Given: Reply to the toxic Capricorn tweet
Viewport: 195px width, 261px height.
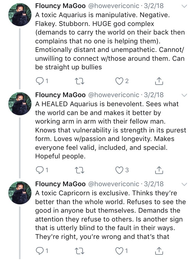Looking at the screenshot, I should (x=40, y=251).
